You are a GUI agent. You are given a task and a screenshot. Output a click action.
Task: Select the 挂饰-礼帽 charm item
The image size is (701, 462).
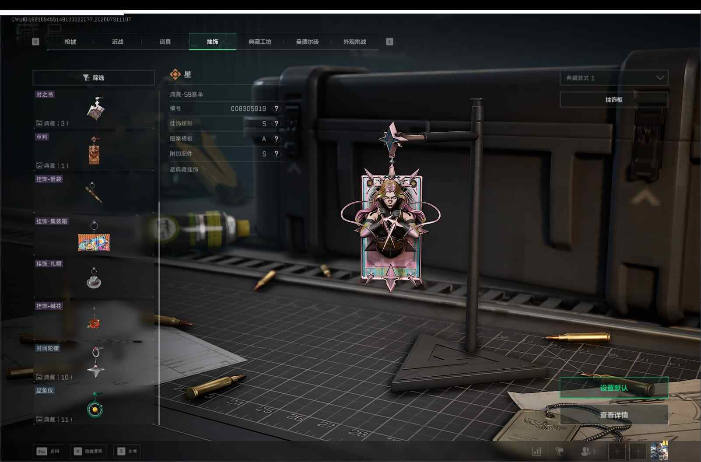[95, 278]
